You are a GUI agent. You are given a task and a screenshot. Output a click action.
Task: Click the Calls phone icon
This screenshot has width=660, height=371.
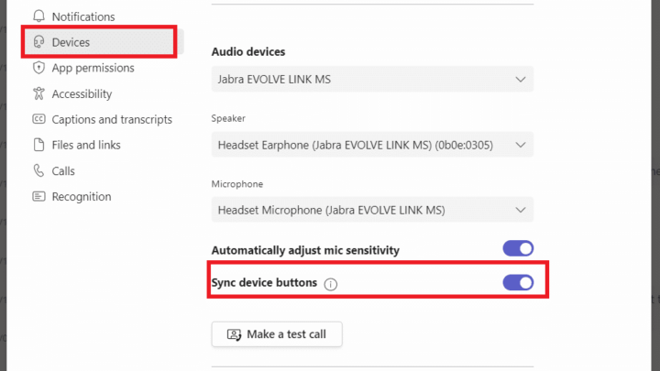(38, 170)
